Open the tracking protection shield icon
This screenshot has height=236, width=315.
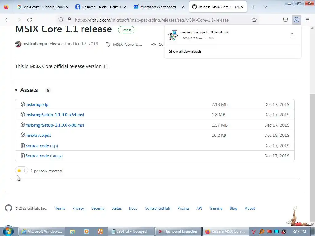pyautogui.click(x=61, y=20)
